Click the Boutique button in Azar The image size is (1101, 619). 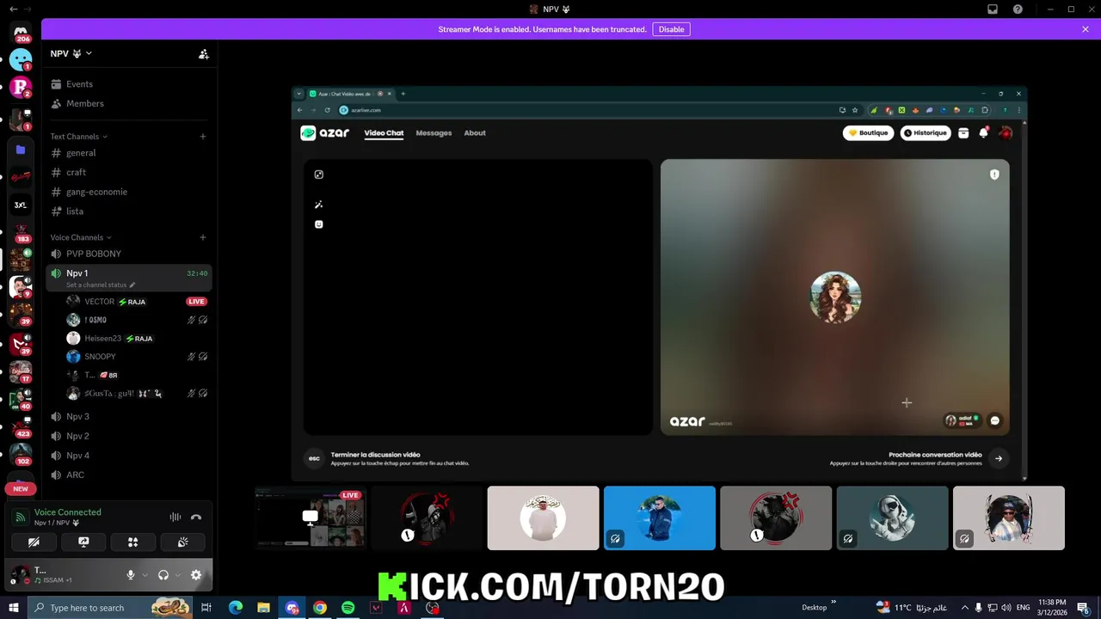point(868,133)
